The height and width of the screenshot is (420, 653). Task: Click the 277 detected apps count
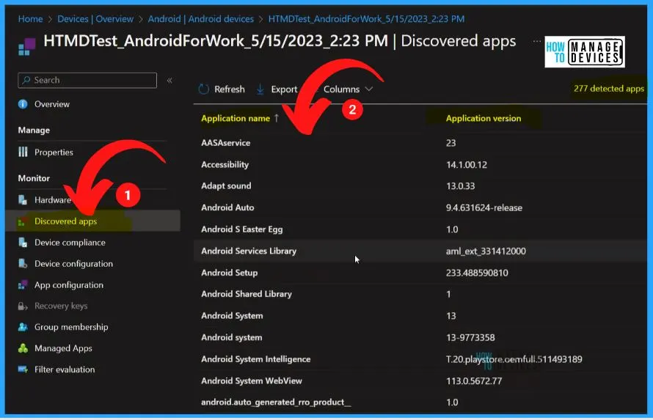pyautogui.click(x=609, y=88)
